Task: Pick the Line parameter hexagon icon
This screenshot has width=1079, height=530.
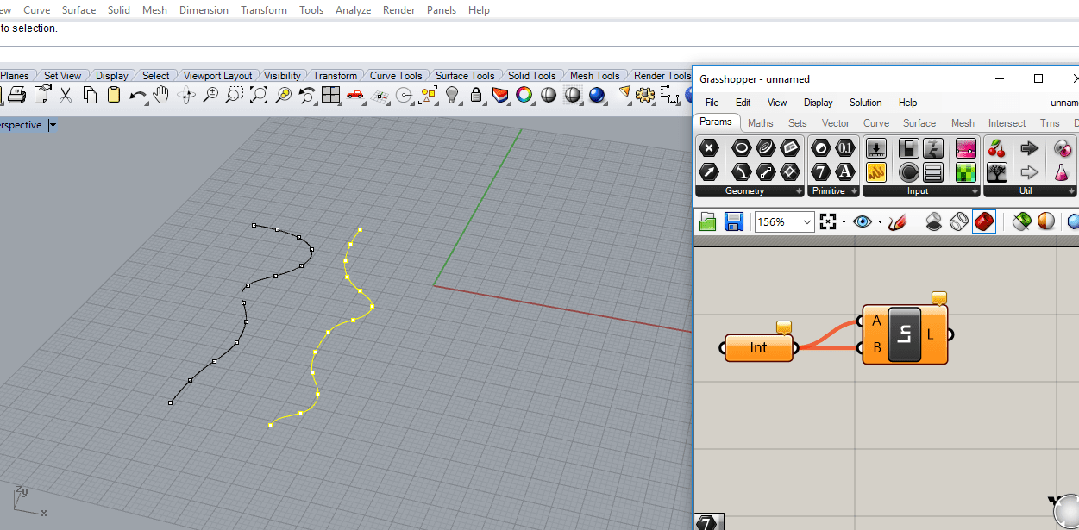Action: 765,171
